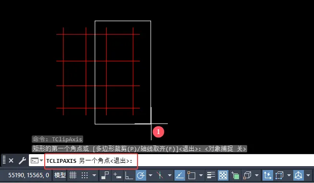The image size is (314, 183).
Task: Click the history line 矩形的第一个角点或
Action: click(139, 148)
